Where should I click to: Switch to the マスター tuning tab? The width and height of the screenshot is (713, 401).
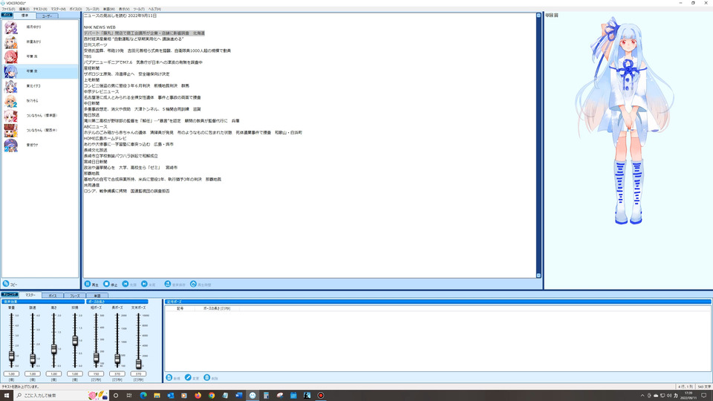click(30, 295)
